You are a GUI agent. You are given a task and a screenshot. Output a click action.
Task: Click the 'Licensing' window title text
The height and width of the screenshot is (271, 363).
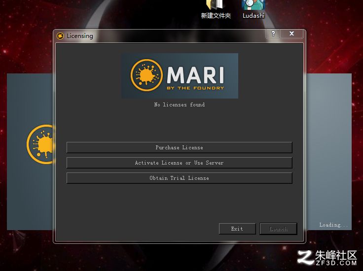80,36
